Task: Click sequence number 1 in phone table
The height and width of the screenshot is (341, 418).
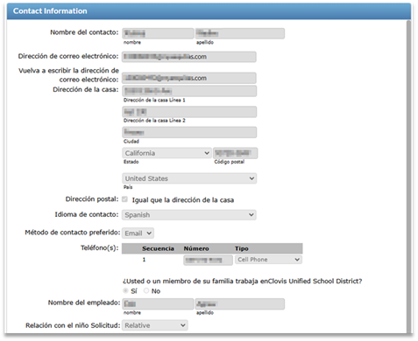Action: (x=144, y=260)
